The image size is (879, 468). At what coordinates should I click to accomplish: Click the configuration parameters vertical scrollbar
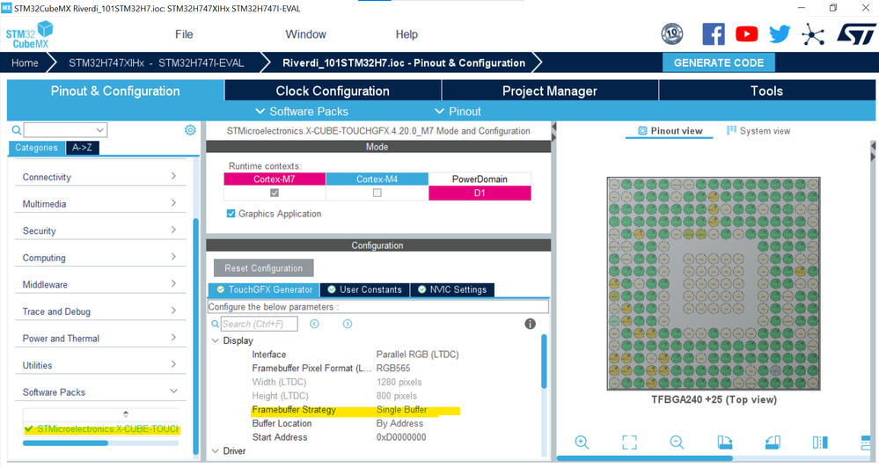coord(544,362)
